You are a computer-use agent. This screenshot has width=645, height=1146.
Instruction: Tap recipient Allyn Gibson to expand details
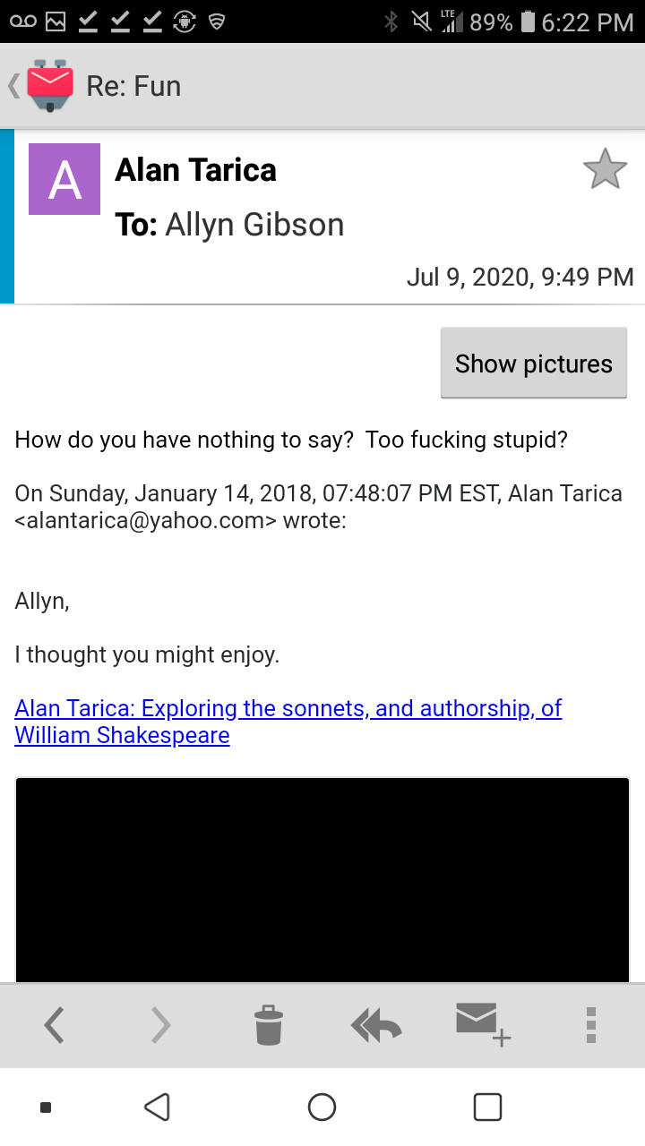(254, 224)
